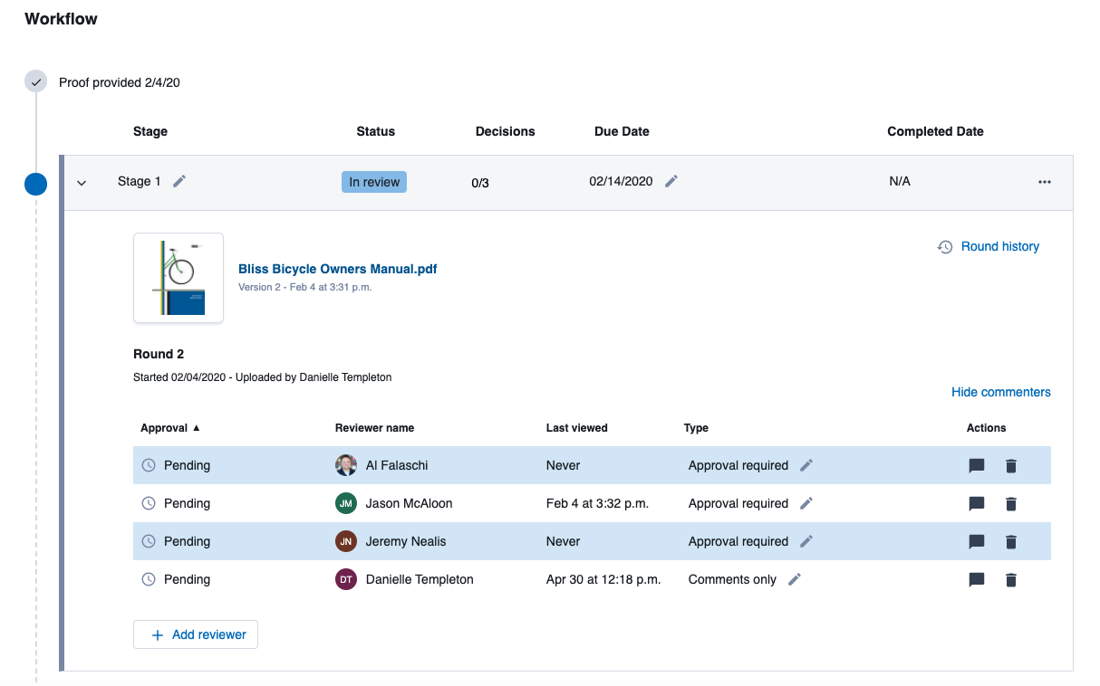Viewport: 1100px width, 686px height.
Task: Click the Round history clock icon
Action: point(945,246)
